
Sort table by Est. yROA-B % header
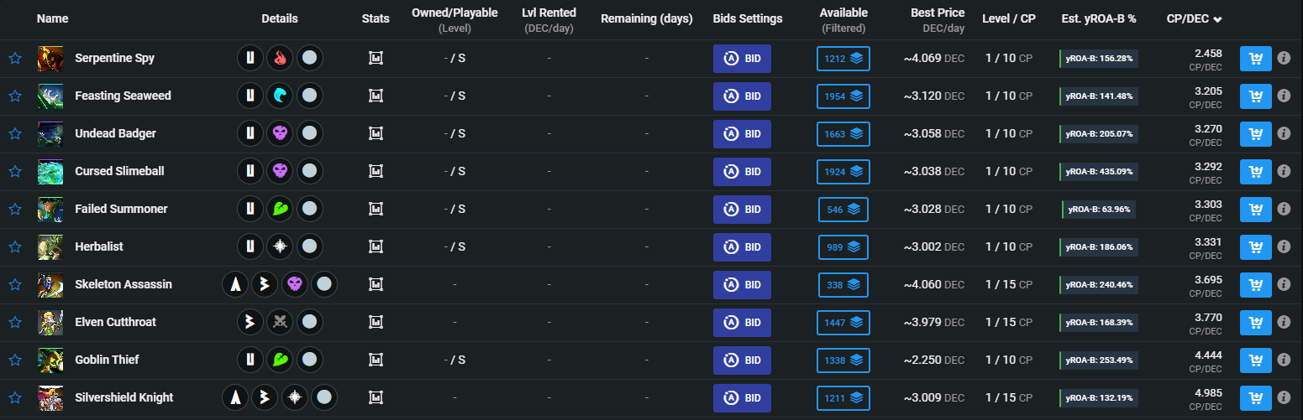coord(1099,18)
